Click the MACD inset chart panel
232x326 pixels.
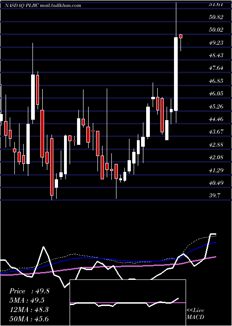coord(128,303)
